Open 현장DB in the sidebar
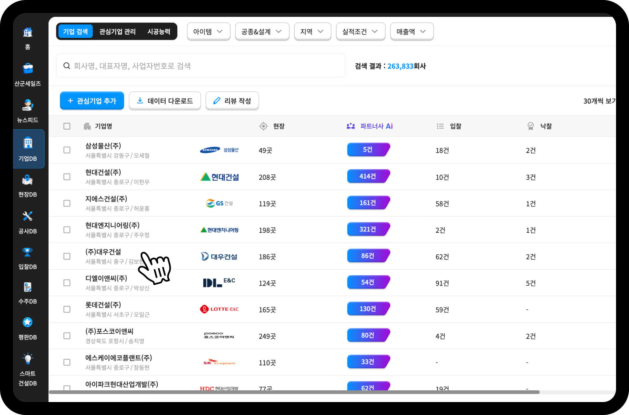Screen dimensions: 629x415 [x=28, y=186]
